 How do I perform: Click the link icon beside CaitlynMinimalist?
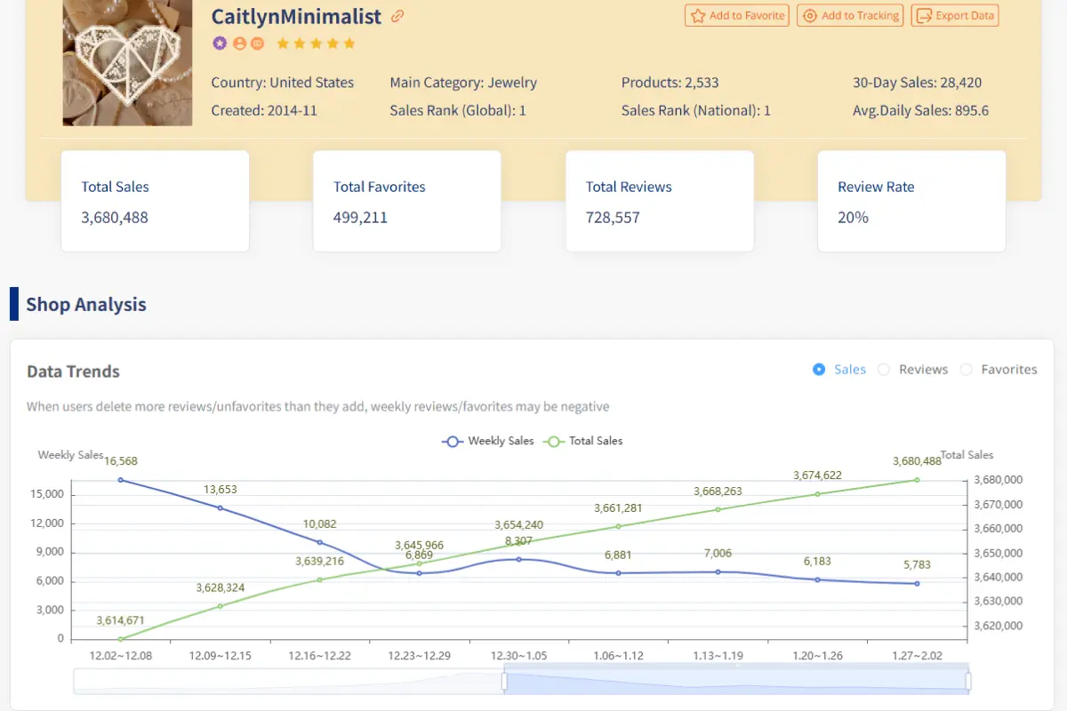pyautogui.click(x=397, y=16)
